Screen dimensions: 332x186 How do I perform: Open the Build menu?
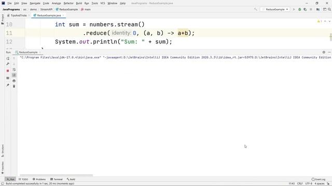[x=79, y=3]
